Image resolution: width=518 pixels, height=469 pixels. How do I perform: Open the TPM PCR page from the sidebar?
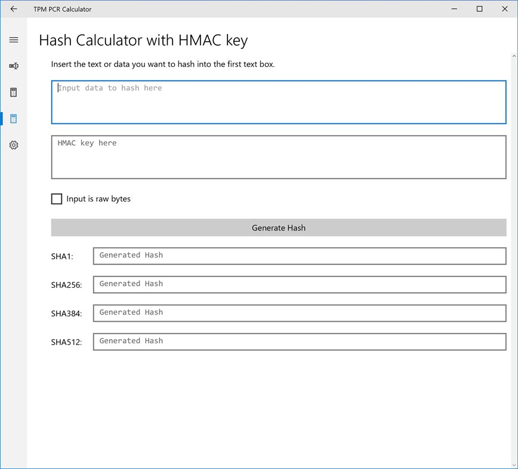(x=14, y=66)
